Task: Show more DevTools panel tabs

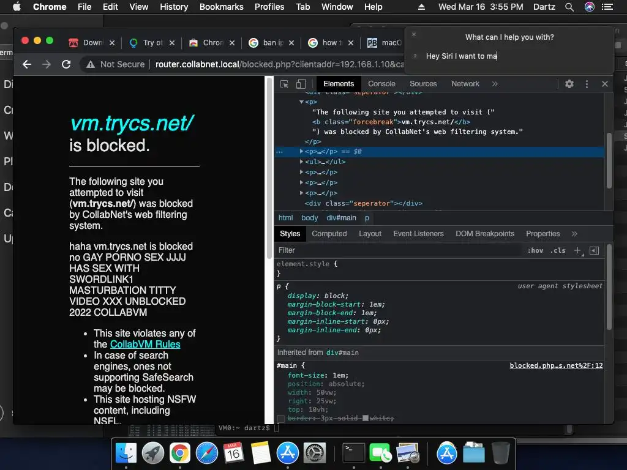Action: coord(495,84)
